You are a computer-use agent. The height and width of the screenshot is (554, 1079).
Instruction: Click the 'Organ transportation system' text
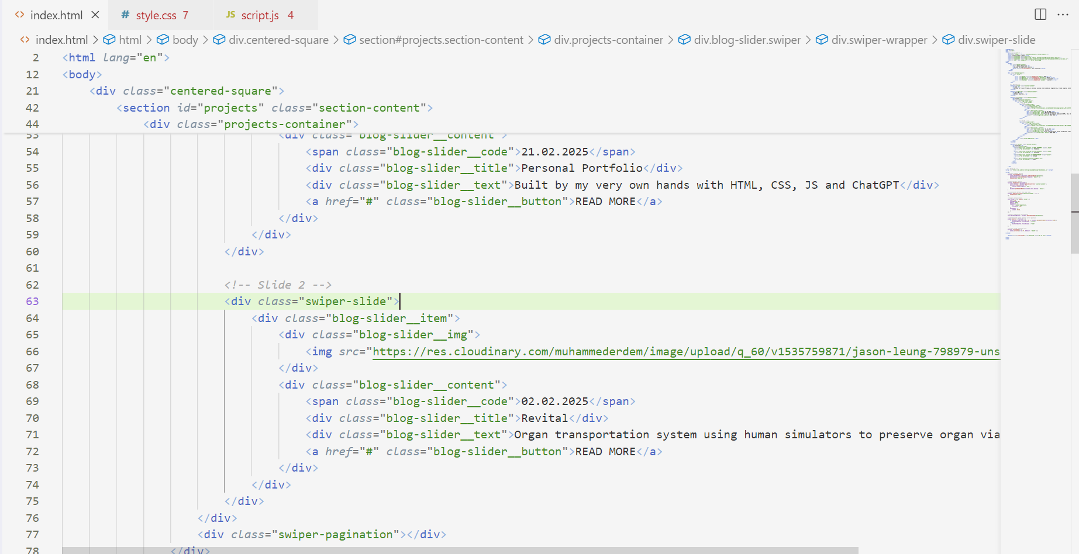605,434
